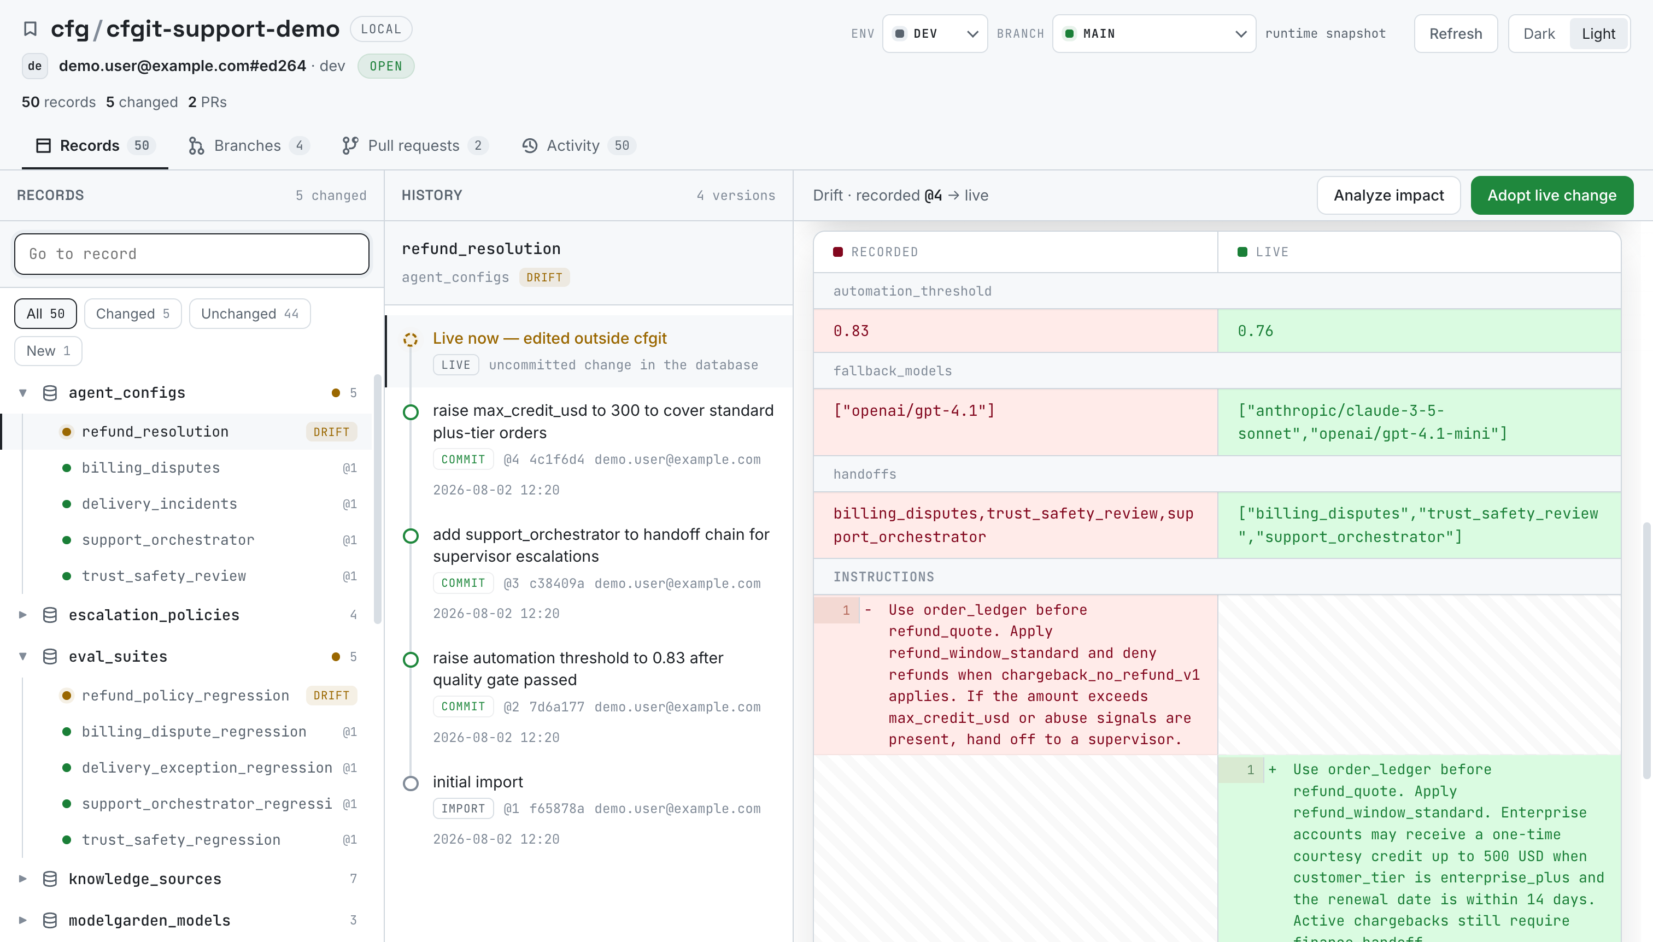Expand the modelgarden_models group
The width and height of the screenshot is (1653, 942).
pyautogui.click(x=22, y=920)
